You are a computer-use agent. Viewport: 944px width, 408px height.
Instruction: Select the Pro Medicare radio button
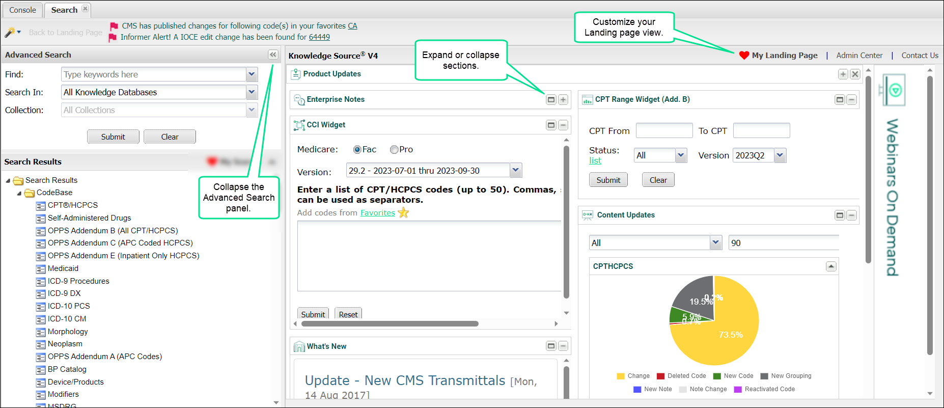click(x=394, y=150)
